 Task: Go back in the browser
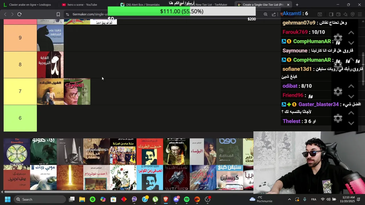click(5, 14)
